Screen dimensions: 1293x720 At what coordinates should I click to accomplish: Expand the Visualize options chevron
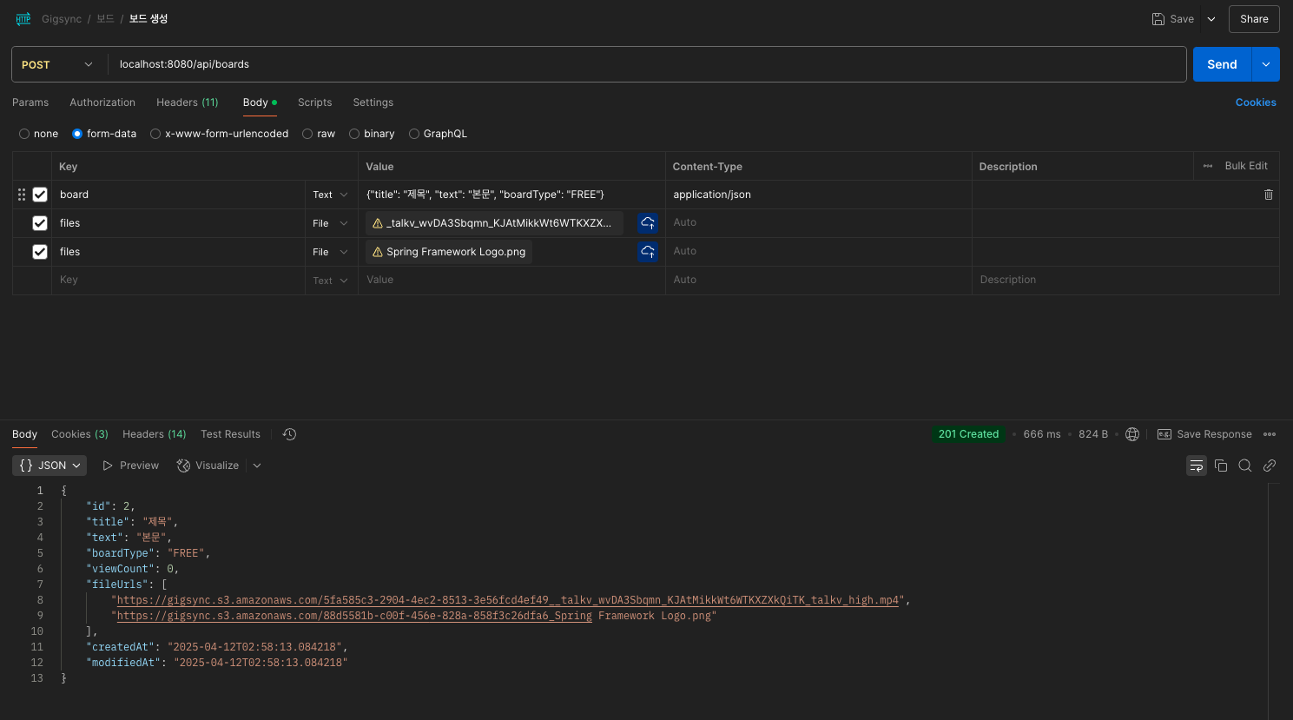257,466
